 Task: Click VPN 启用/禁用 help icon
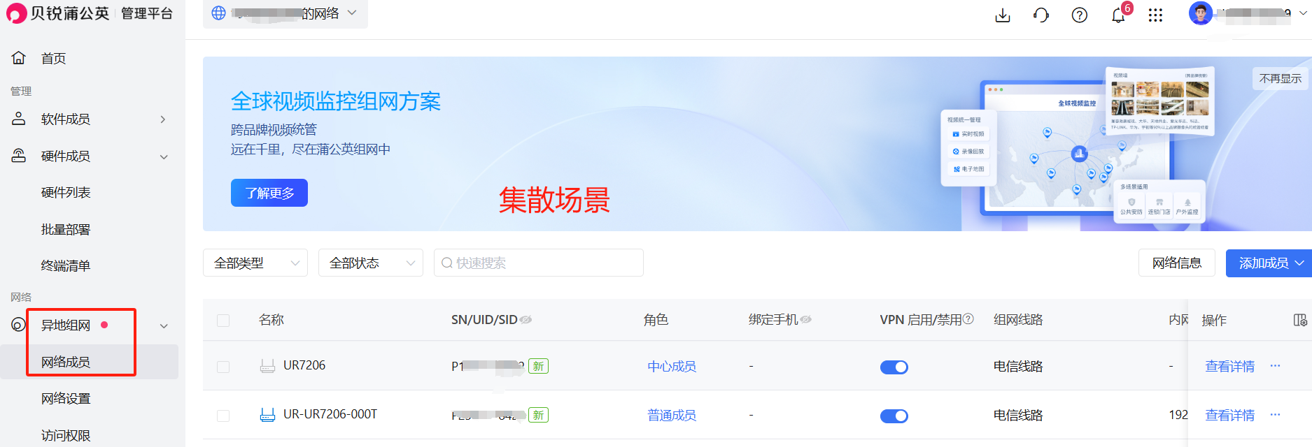[968, 319]
